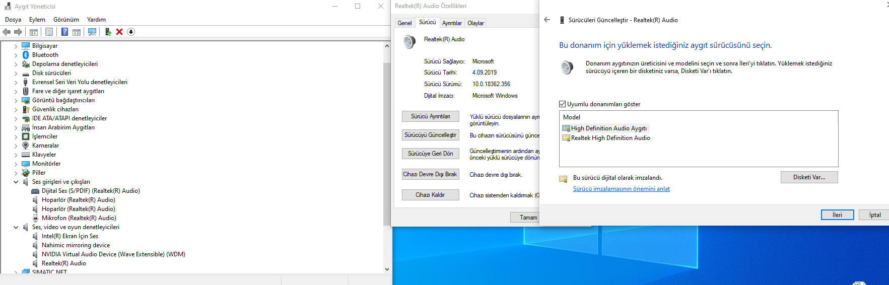Click Scan for hardware changes monitor icon
This screenshot has width=889, height=285.
coord(92,32)
